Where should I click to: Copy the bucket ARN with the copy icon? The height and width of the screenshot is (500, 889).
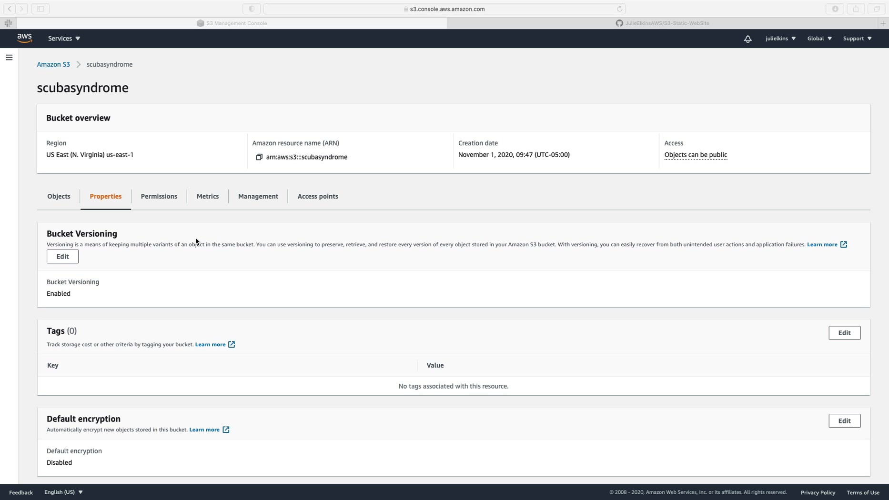259,157
